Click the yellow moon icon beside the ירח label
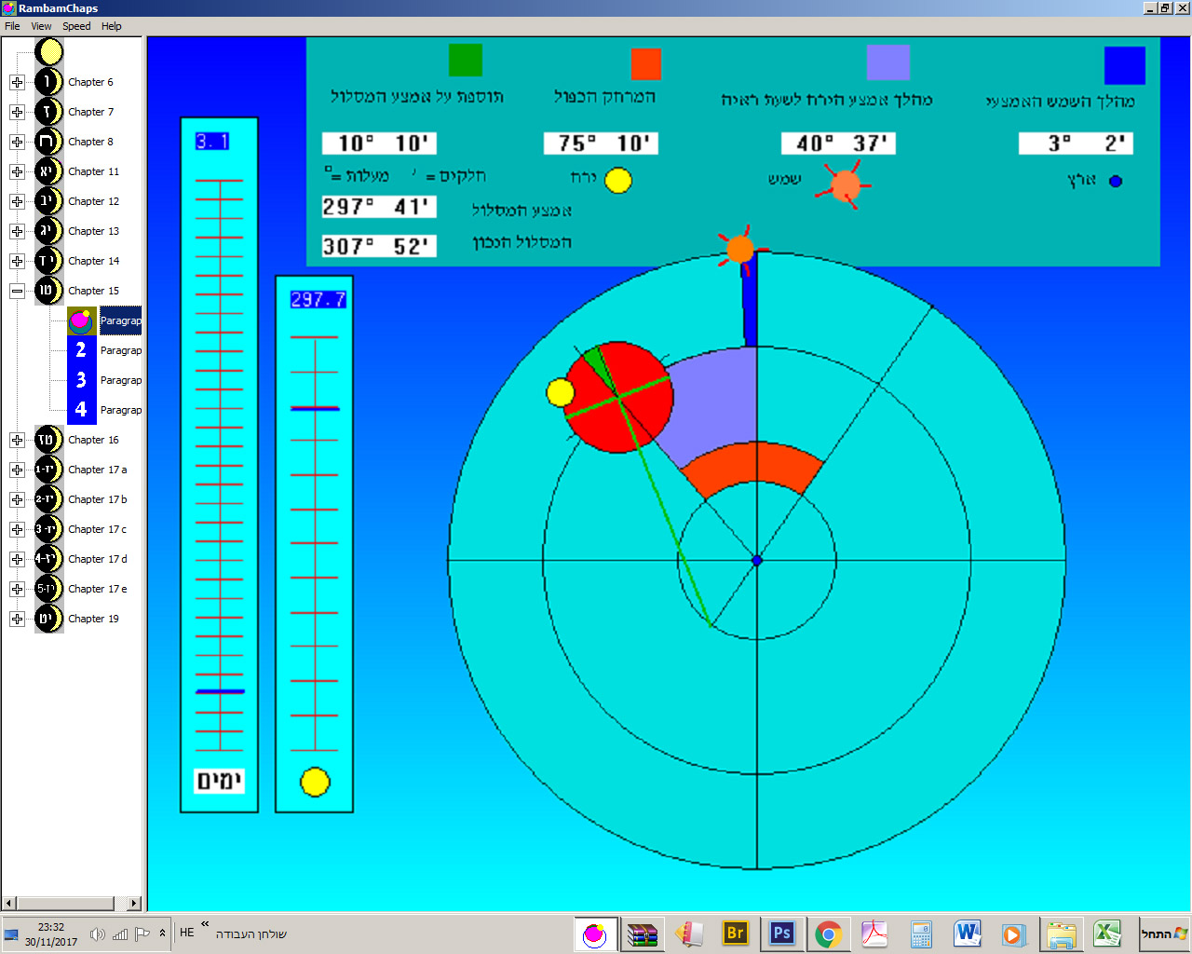1192x954 pixels. point(618,180)
